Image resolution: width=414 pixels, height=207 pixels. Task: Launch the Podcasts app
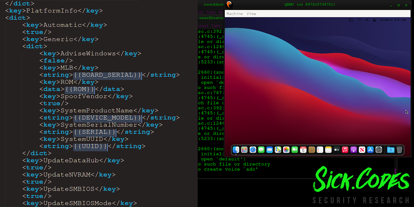coord(354,150)
